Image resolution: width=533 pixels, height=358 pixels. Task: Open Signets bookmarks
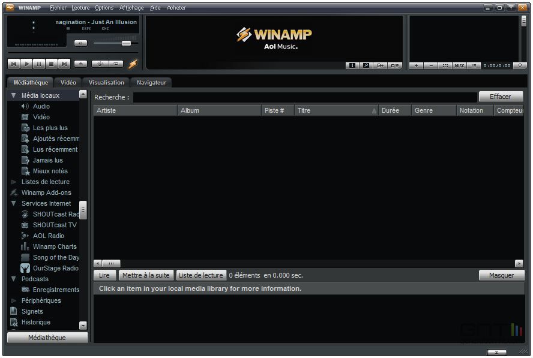[x=32, y=311]
